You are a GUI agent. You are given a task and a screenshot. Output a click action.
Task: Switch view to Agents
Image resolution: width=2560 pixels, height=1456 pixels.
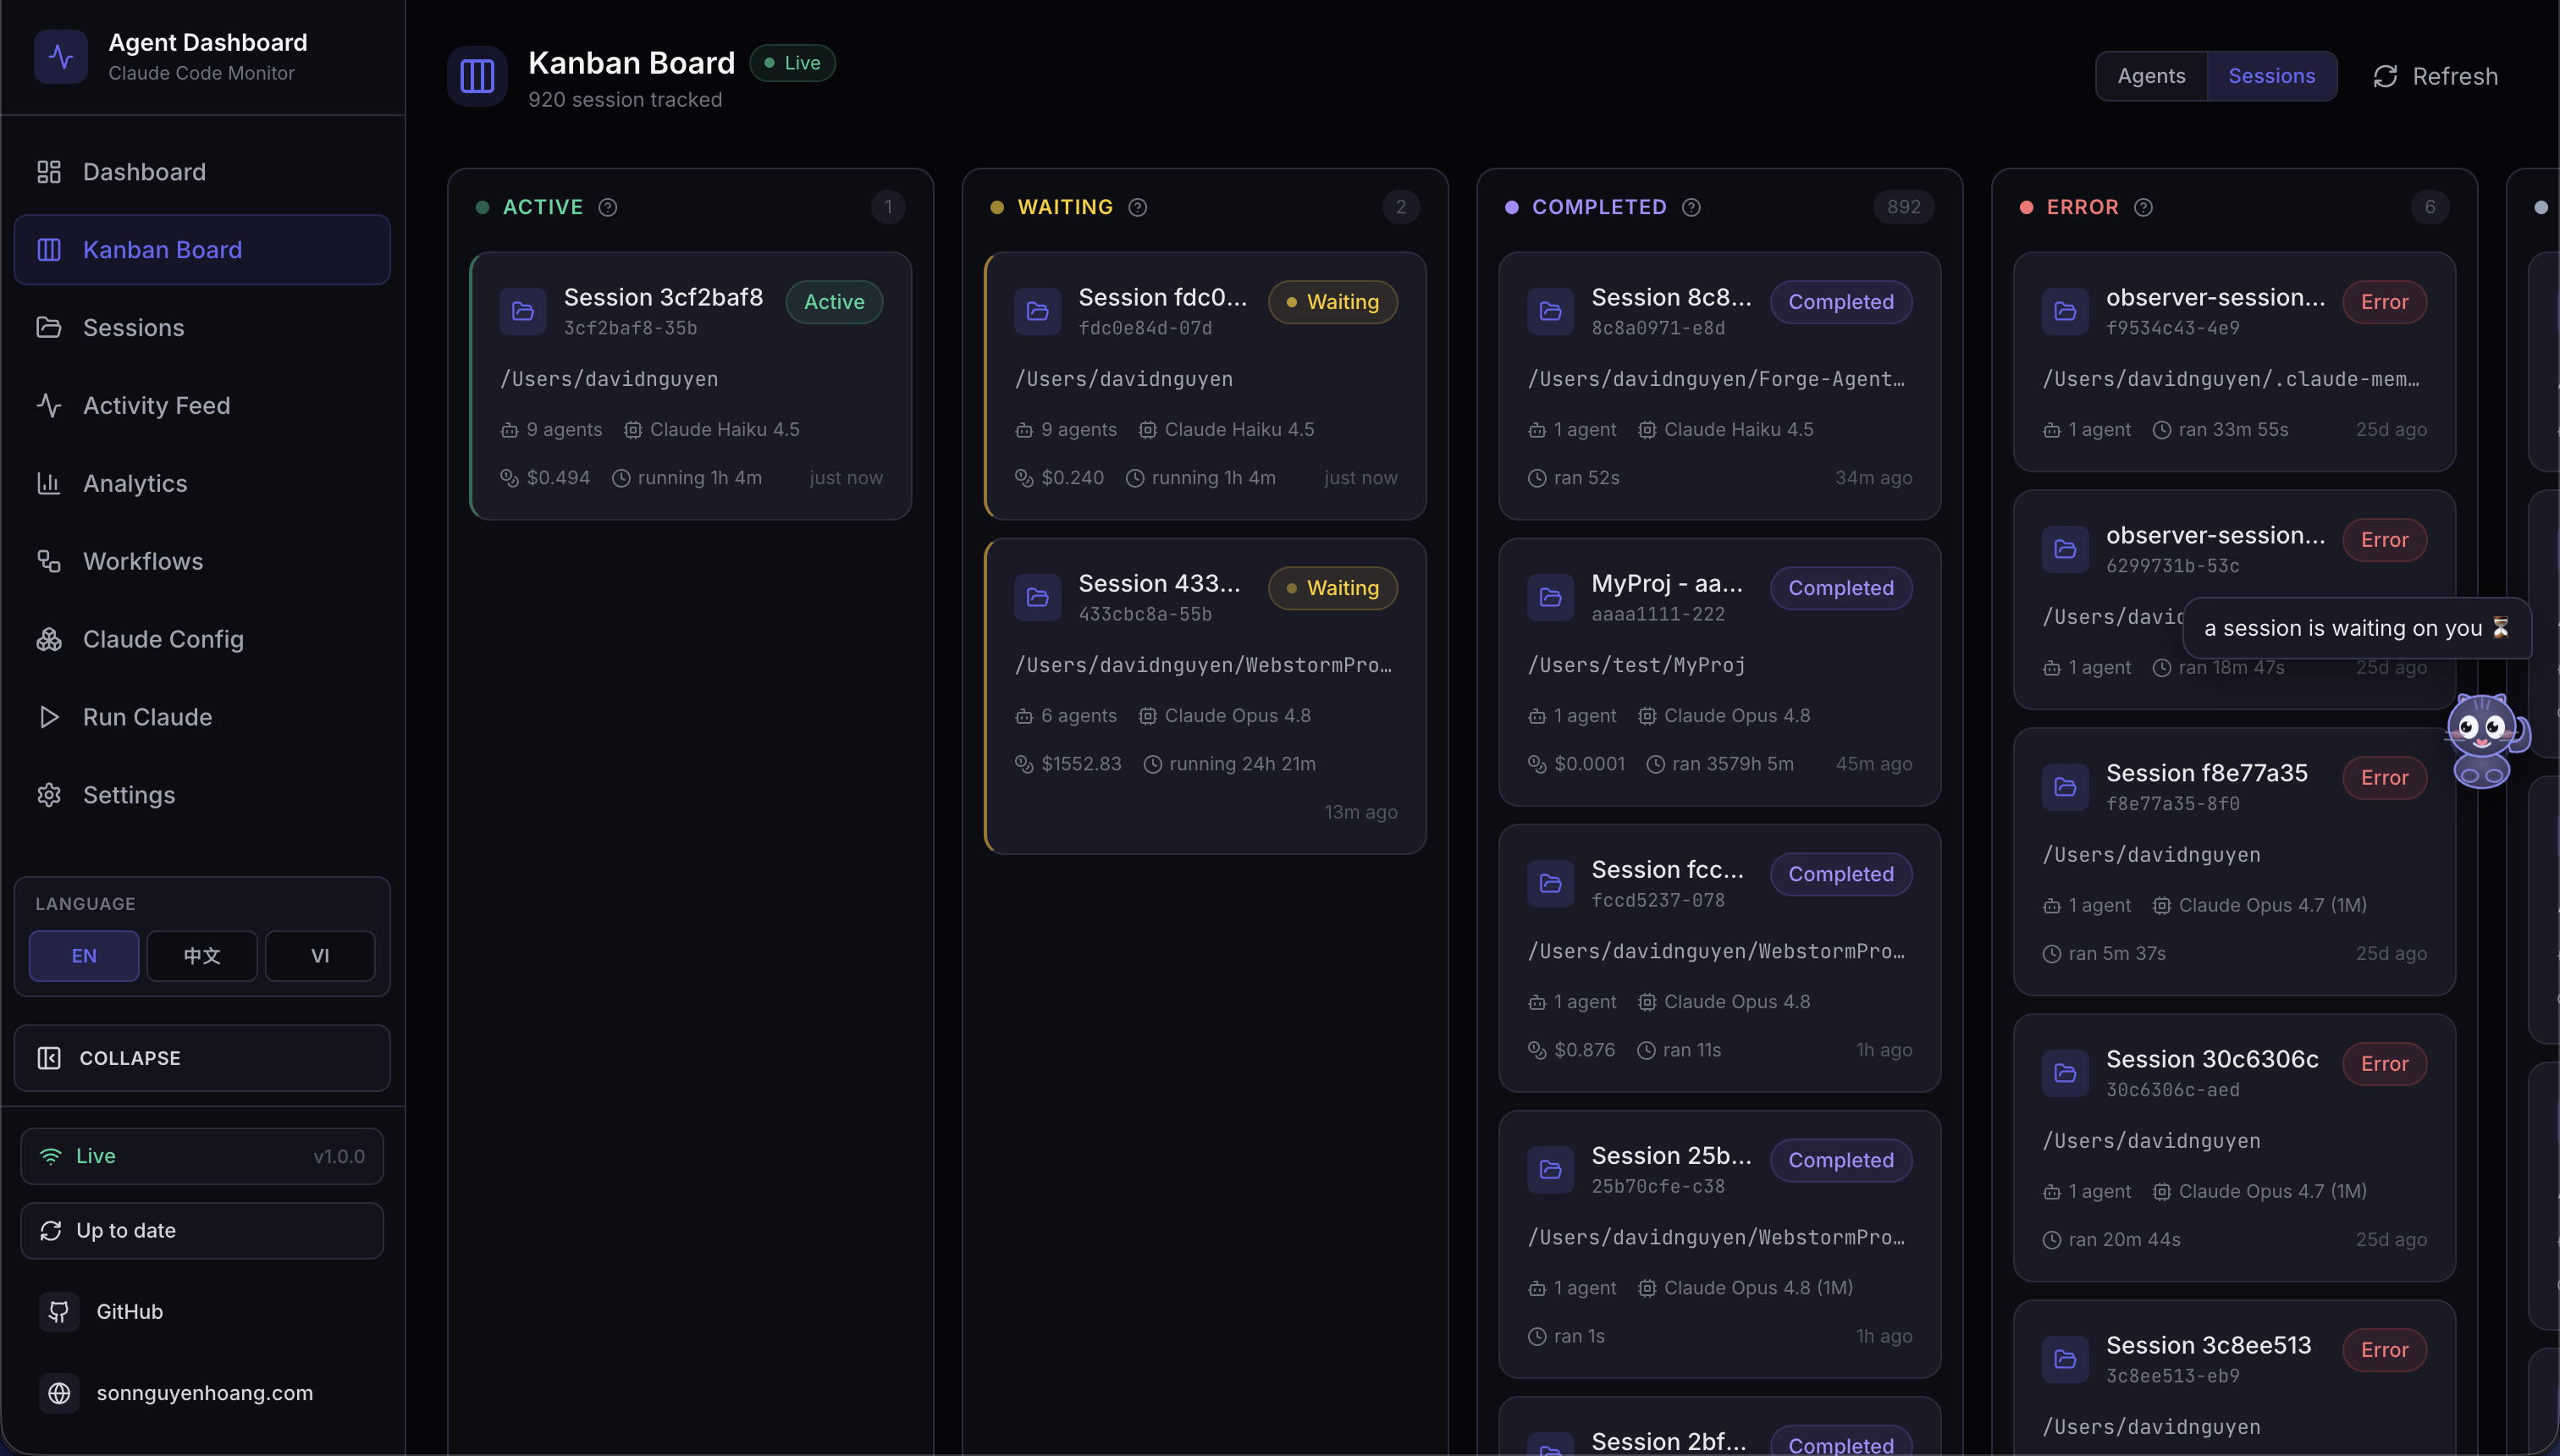point(2151,76)
